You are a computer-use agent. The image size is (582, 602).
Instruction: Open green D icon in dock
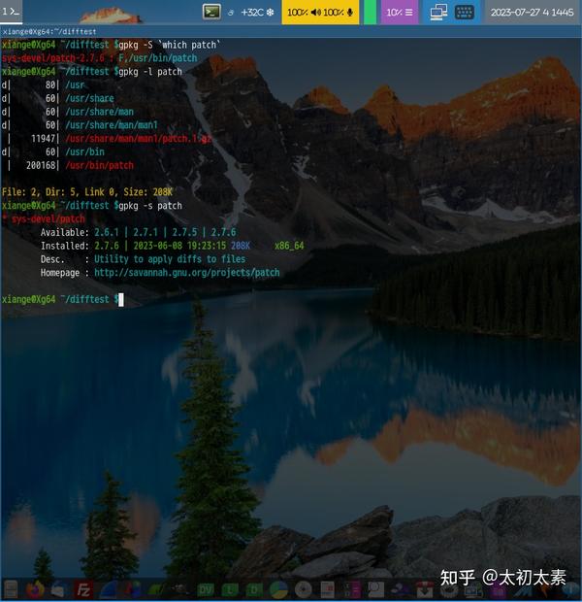[254, 589]
